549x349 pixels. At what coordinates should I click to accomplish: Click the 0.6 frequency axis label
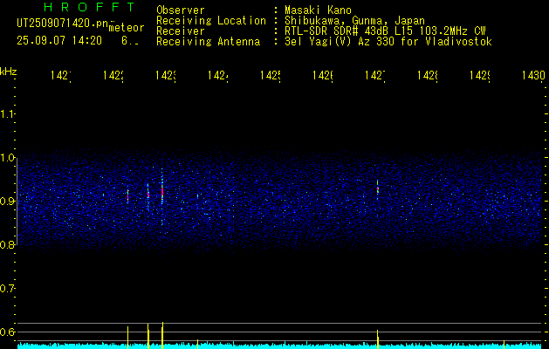coord(7,332)
